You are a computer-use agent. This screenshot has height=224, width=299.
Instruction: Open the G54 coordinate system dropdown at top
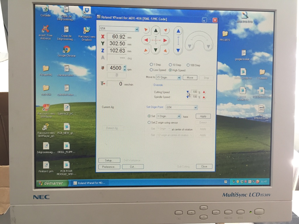pyautogui.click(x=137, y=29)
